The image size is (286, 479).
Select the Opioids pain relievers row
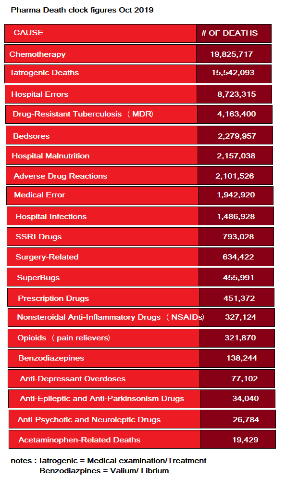(x=141, y=338)
